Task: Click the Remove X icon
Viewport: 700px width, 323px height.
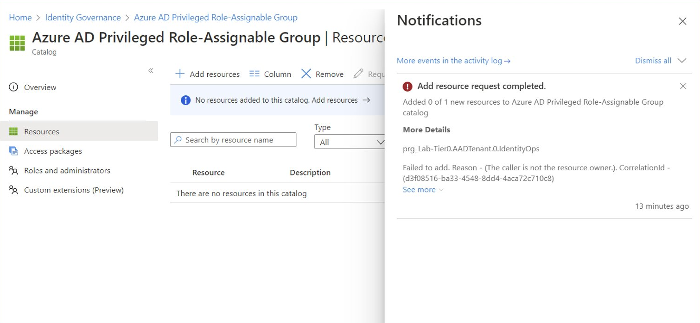Action: coord(306,74)
